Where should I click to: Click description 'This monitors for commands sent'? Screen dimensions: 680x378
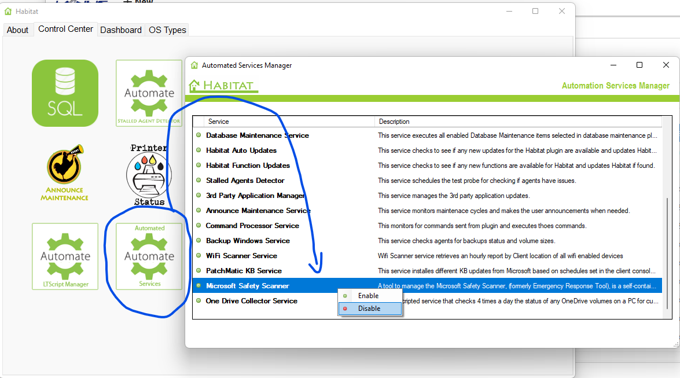[482, 226]
